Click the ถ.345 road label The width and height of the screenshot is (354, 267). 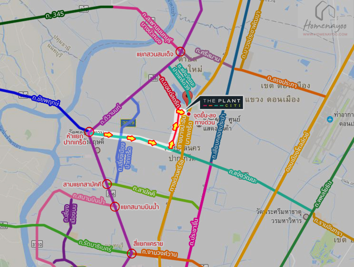(54, 15)
